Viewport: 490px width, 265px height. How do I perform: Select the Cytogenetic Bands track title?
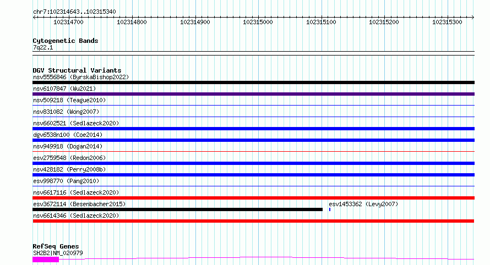tap(66, 41)
